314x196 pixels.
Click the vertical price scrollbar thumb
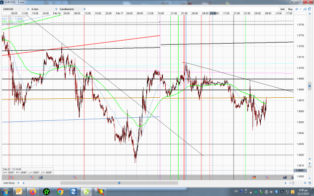pos(309,86)
